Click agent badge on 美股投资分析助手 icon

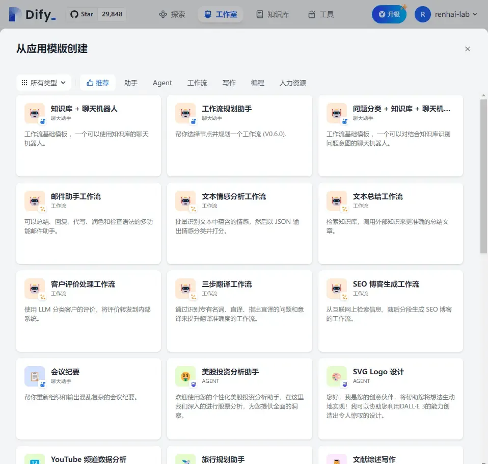coord(194,384)
